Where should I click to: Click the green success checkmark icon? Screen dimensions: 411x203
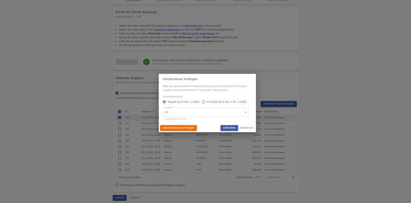[146, 62]
